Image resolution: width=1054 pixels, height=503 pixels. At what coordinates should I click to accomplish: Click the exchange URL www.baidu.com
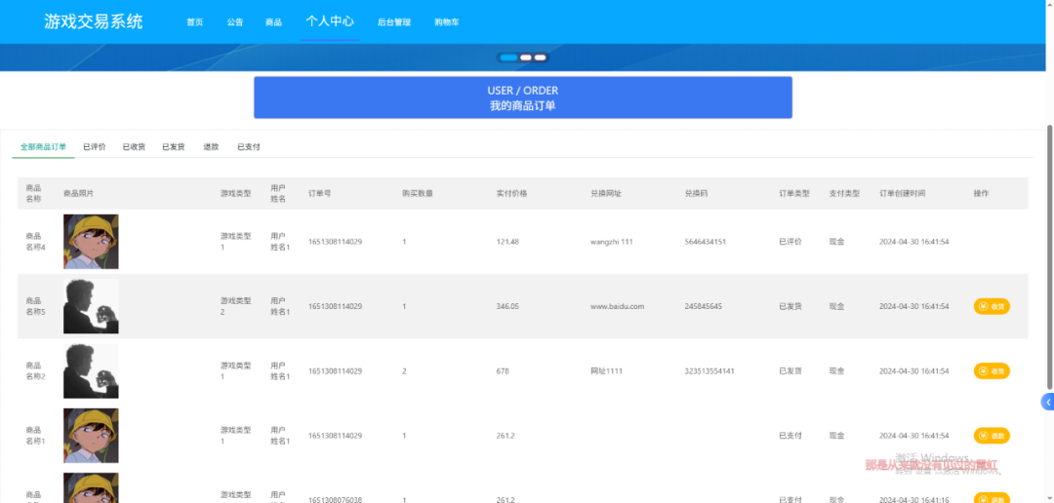(x=617, y=306)
